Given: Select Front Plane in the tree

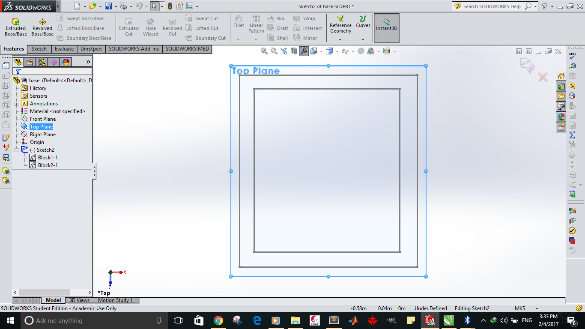Looking at the screenshot, I should click(42, 119).
